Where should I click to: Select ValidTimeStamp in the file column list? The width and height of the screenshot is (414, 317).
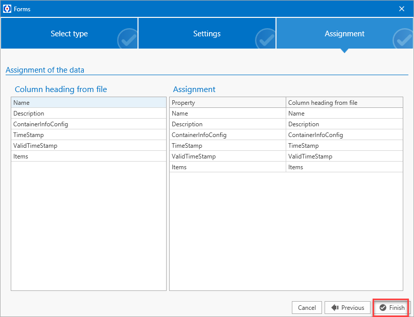click(89, 146)
